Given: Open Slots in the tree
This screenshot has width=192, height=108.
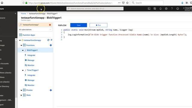Looking at the screenshot, I should [28, 95].
